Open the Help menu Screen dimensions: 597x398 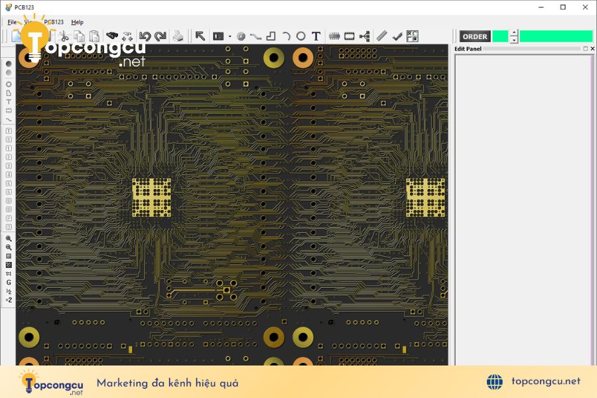pos(78,22)
